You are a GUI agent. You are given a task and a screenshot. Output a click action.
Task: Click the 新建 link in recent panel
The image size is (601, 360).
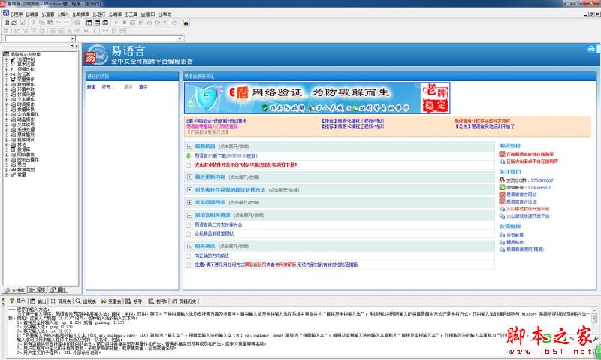pyautogui.click(x=91, y=87)
